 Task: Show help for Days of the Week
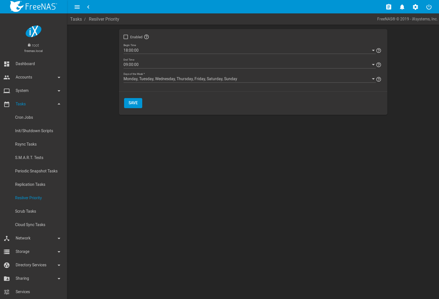click(379, 79)
